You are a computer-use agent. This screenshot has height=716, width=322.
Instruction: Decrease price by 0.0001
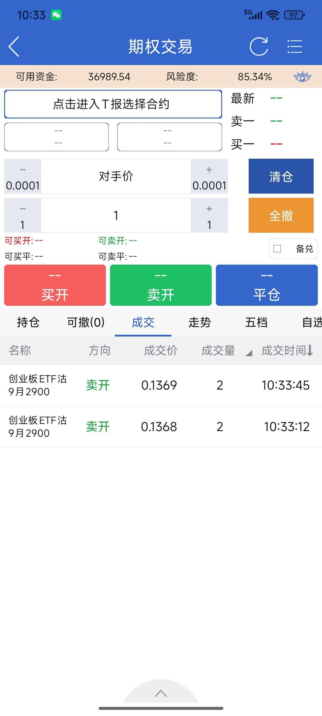pos(23,176)
